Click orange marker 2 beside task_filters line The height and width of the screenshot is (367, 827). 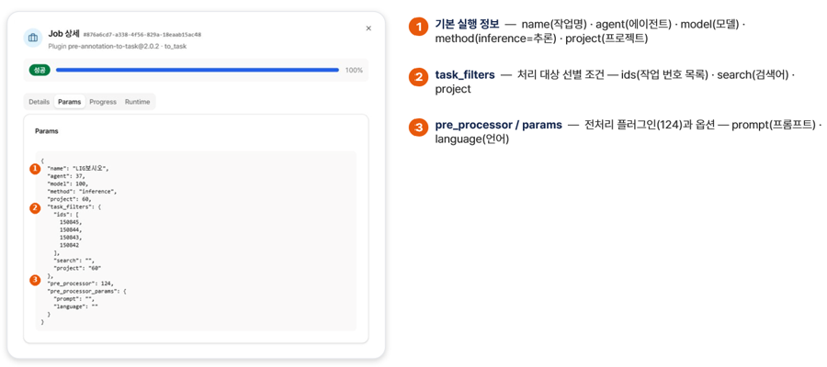click(x=35, y=207)
